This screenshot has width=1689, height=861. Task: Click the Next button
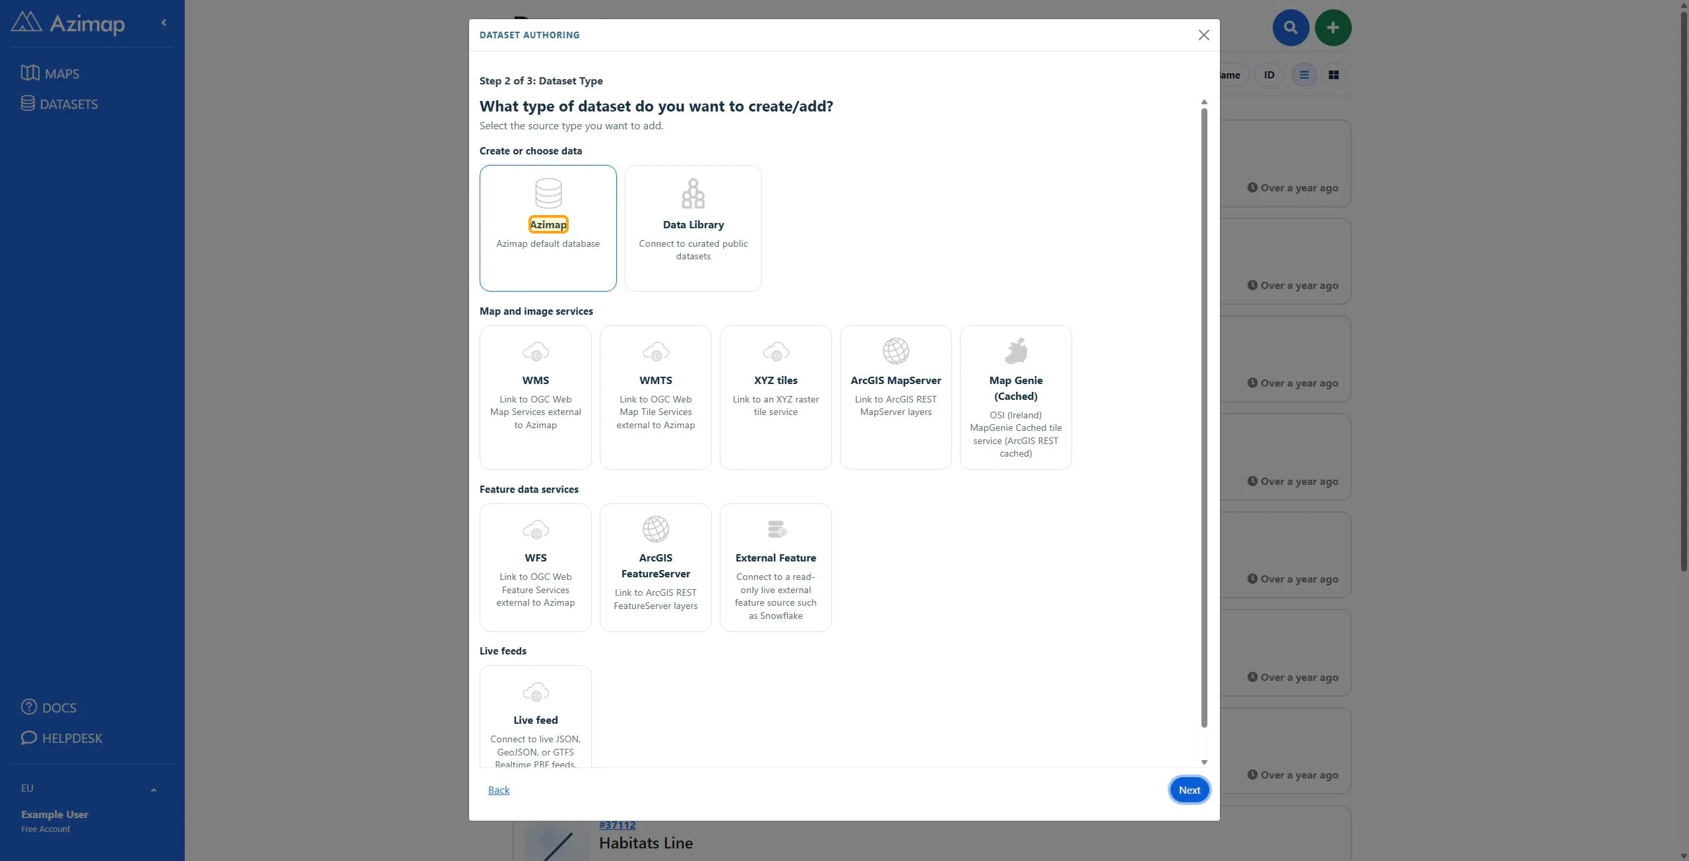tap(1190, 790)
